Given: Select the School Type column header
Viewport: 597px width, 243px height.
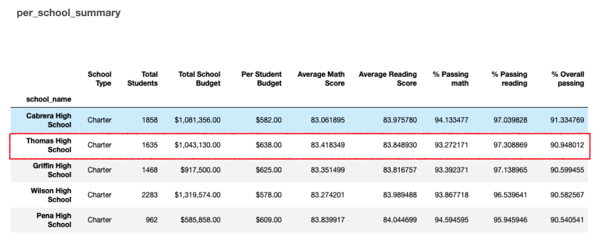Looking at the screenshot, I should click(100, 79).
